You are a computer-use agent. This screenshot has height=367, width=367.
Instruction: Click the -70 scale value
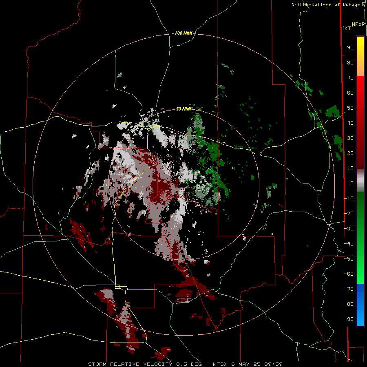pos(349,289)
